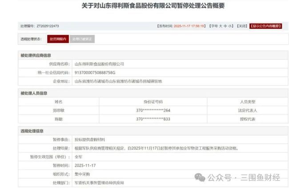Image resolution: width=289 pixels, height=189 pixels.
Task: Click the 组织形式 row label
Action: tap(61, 174)
